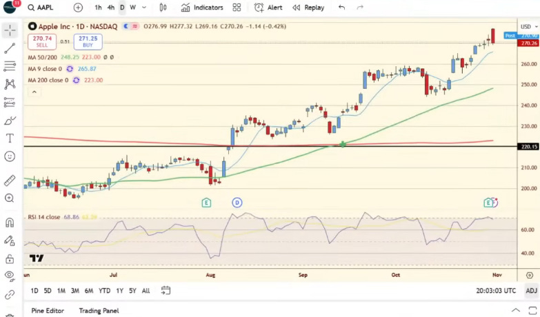Select the D daily timeframe

(122, 8)
